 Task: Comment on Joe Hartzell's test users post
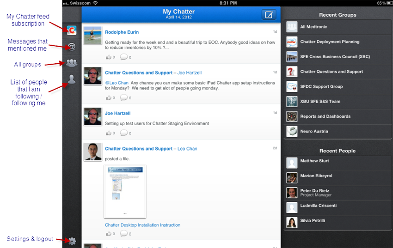point(124,133)
